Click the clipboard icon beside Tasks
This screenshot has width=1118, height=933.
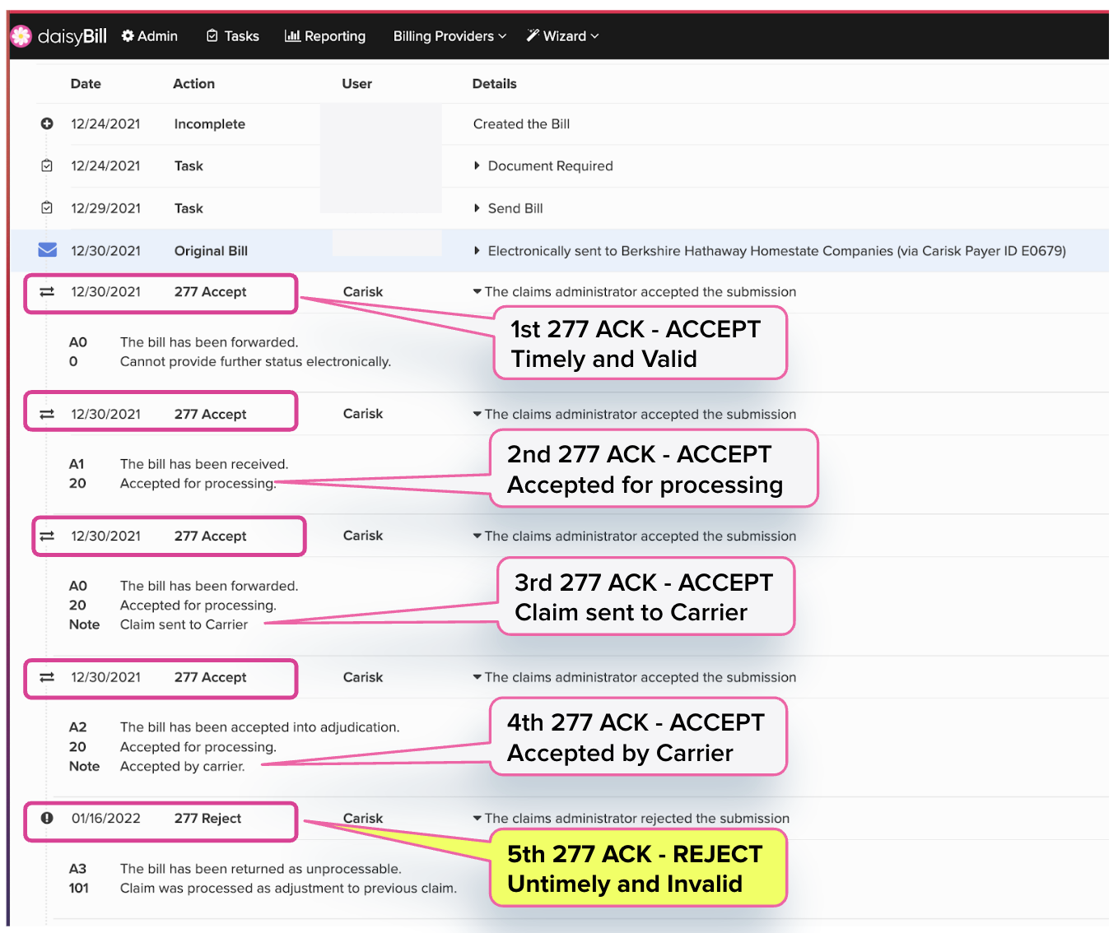[x=212, y=35]
